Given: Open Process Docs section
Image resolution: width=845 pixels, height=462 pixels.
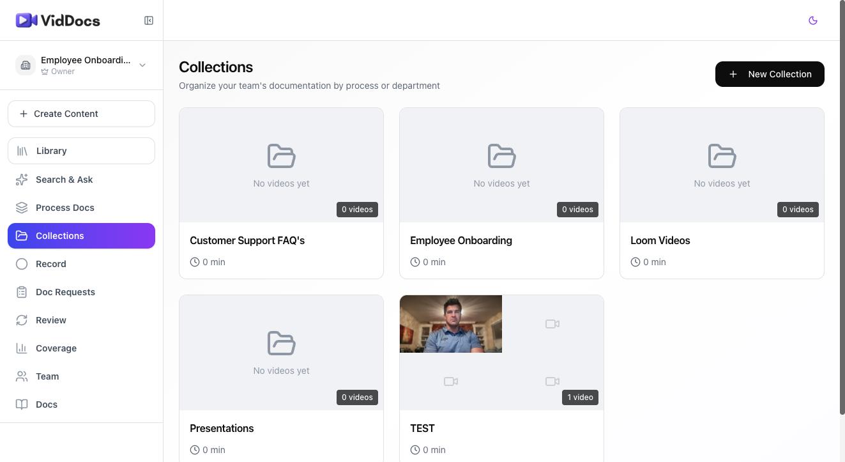Looking at the screenshot, I should 81,208.
